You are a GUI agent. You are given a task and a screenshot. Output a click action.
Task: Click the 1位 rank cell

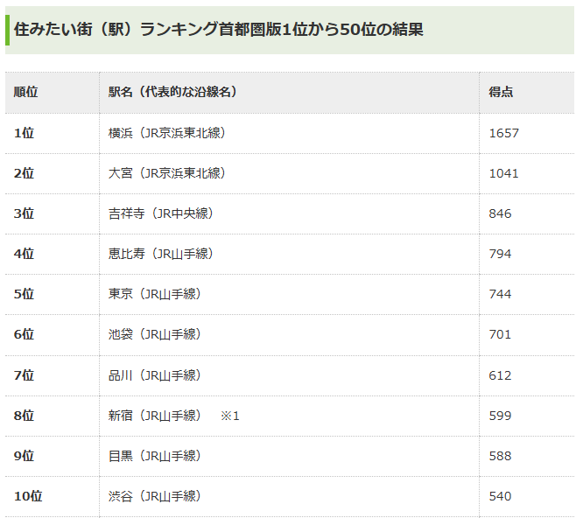point(24,133)
